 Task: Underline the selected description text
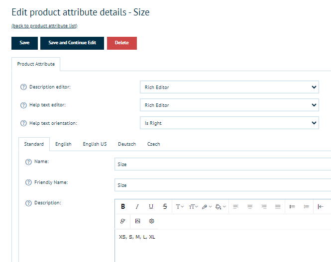click(x=151, y=207)
